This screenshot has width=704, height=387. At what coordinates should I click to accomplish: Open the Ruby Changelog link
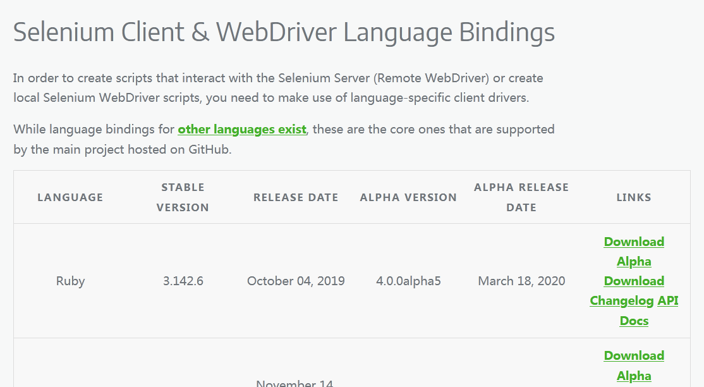[x=621, y=301]
